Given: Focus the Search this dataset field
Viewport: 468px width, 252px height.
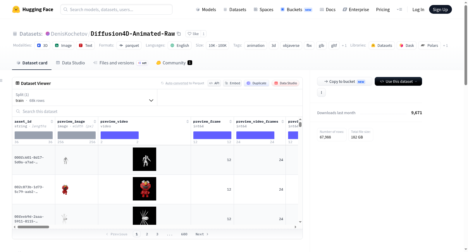Looking at the screenshot, I should [x=157, y=112].
